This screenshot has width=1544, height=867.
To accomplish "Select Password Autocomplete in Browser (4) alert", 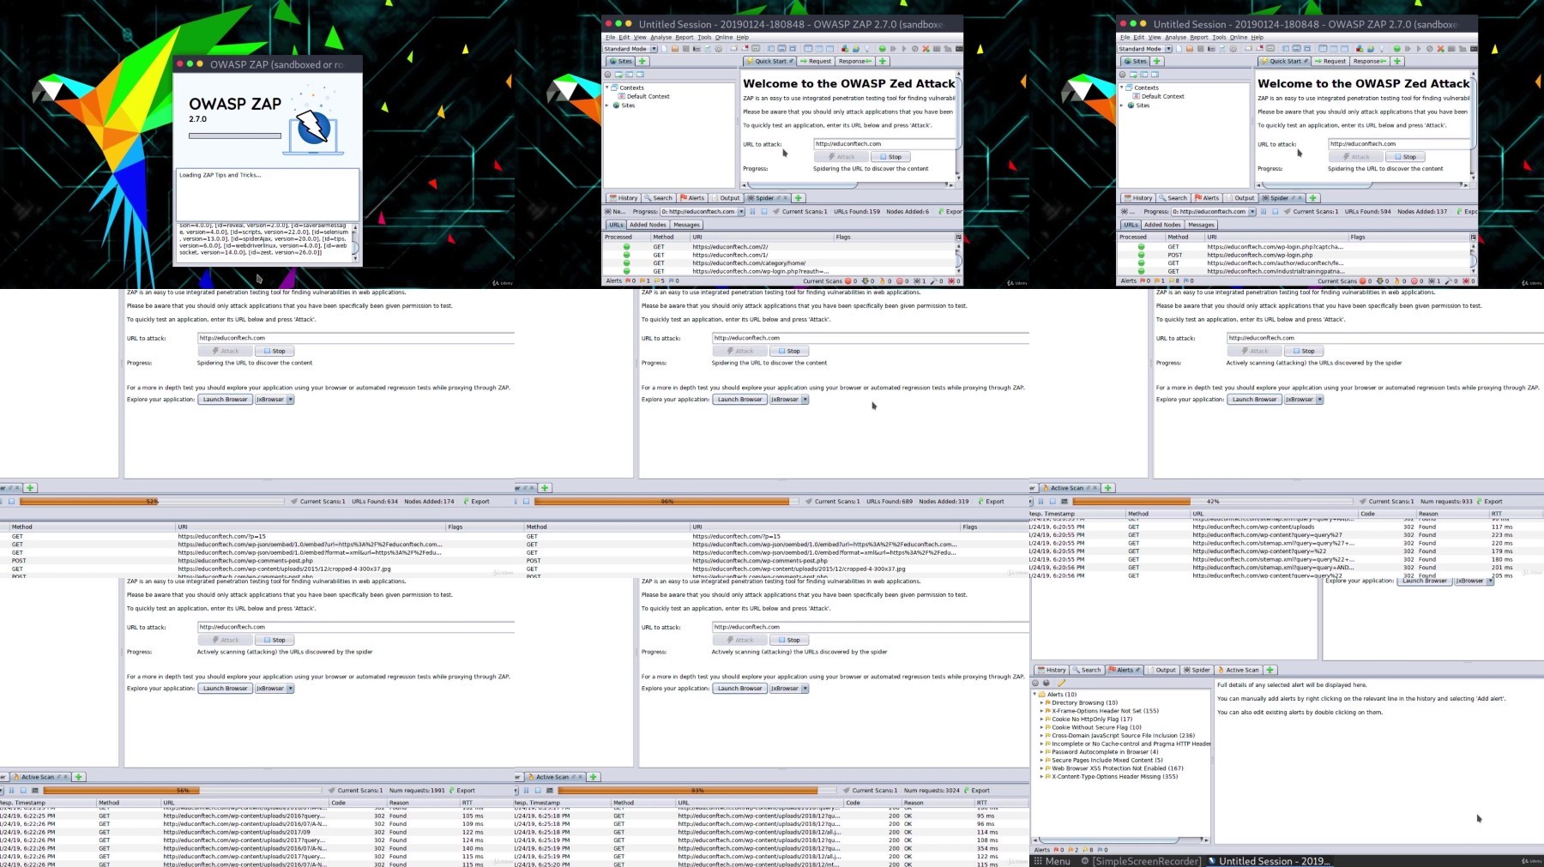I will pos(1105,752).
